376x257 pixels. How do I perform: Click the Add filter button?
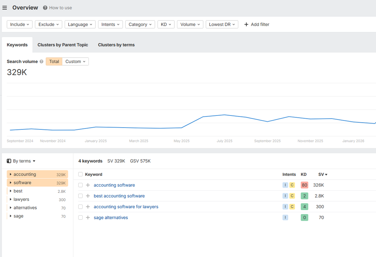(x=257, y=25)
